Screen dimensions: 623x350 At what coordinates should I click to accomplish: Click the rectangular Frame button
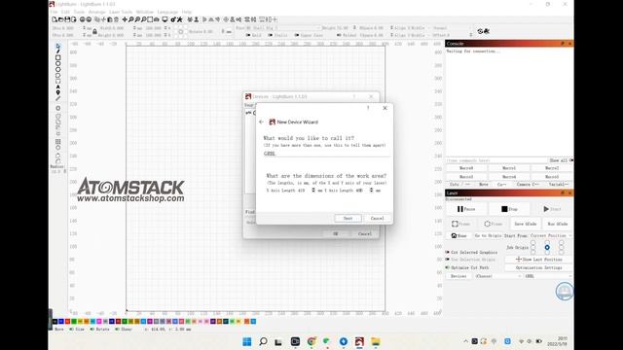tap(460, 224)
